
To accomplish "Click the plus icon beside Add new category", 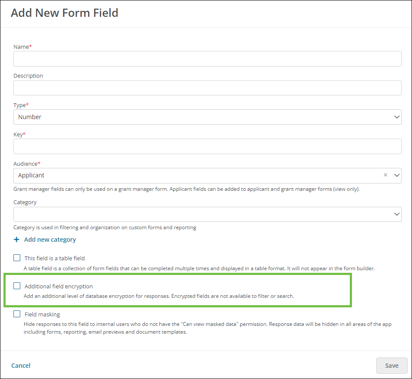I will 16,240.
